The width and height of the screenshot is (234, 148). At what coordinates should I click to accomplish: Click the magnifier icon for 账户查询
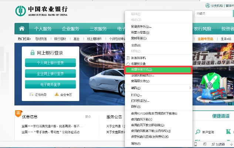[198, 132]
